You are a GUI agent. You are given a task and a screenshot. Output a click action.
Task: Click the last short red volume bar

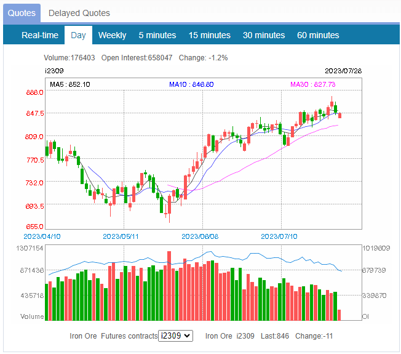339,315
